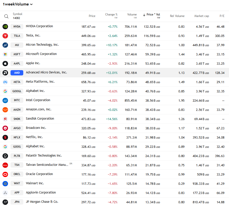The image size is (229, 205).
Task: Click the Sandisk logo icon
Action: [5, 119]
